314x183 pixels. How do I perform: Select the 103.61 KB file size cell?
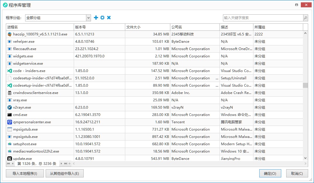[147, 42]
